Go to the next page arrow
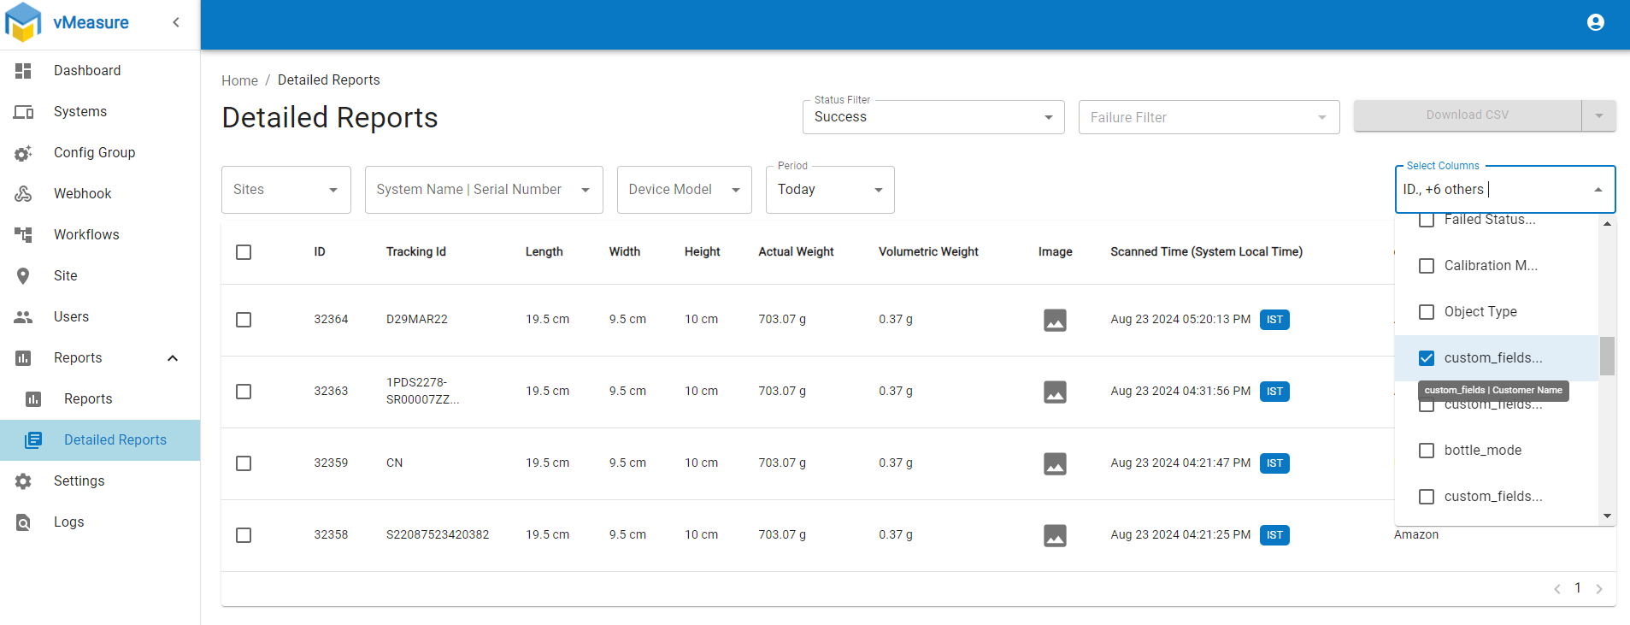The image size is (1630, 625). pyautogui.click(x=1599, y=588)
